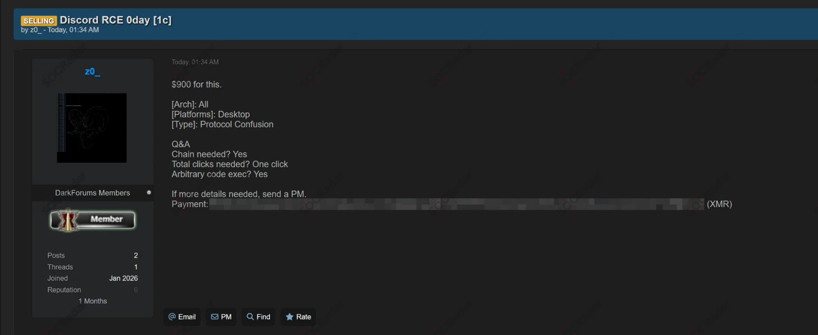This screenshot has width=818, height=335.
Task: Click 'Total clicks needed? One click' line
Action: tap(230, 164)
